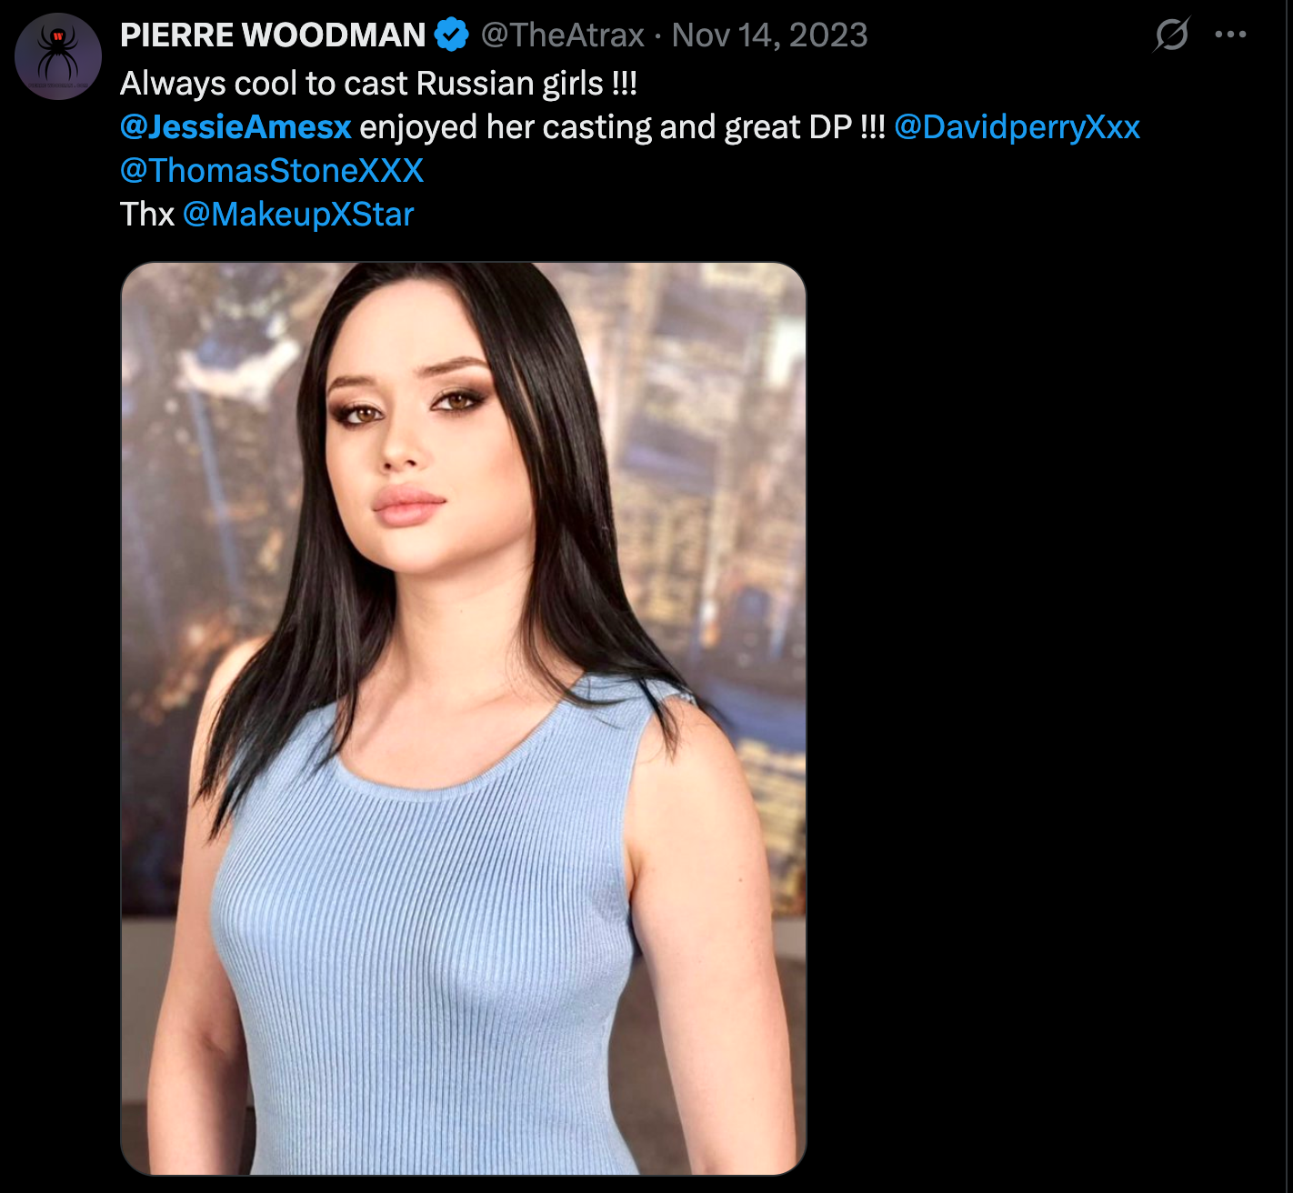Screen dimensions: 1293x1193
Task: Open the PIERRE WOODMAN display name
Action: point(273,35)
